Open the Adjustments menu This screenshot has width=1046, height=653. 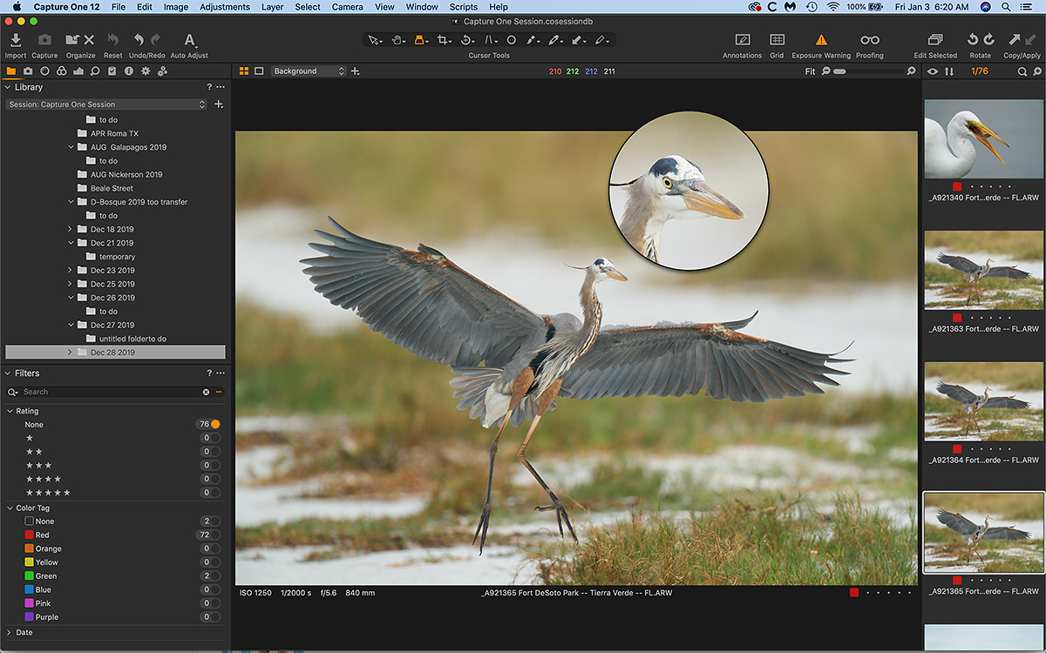[x=225, y=7]
